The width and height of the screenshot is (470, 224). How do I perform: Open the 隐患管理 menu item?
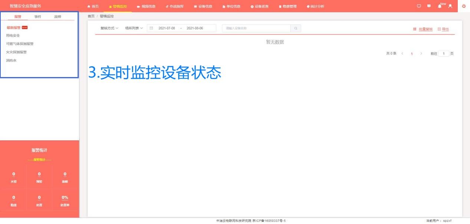click(287, 6)
